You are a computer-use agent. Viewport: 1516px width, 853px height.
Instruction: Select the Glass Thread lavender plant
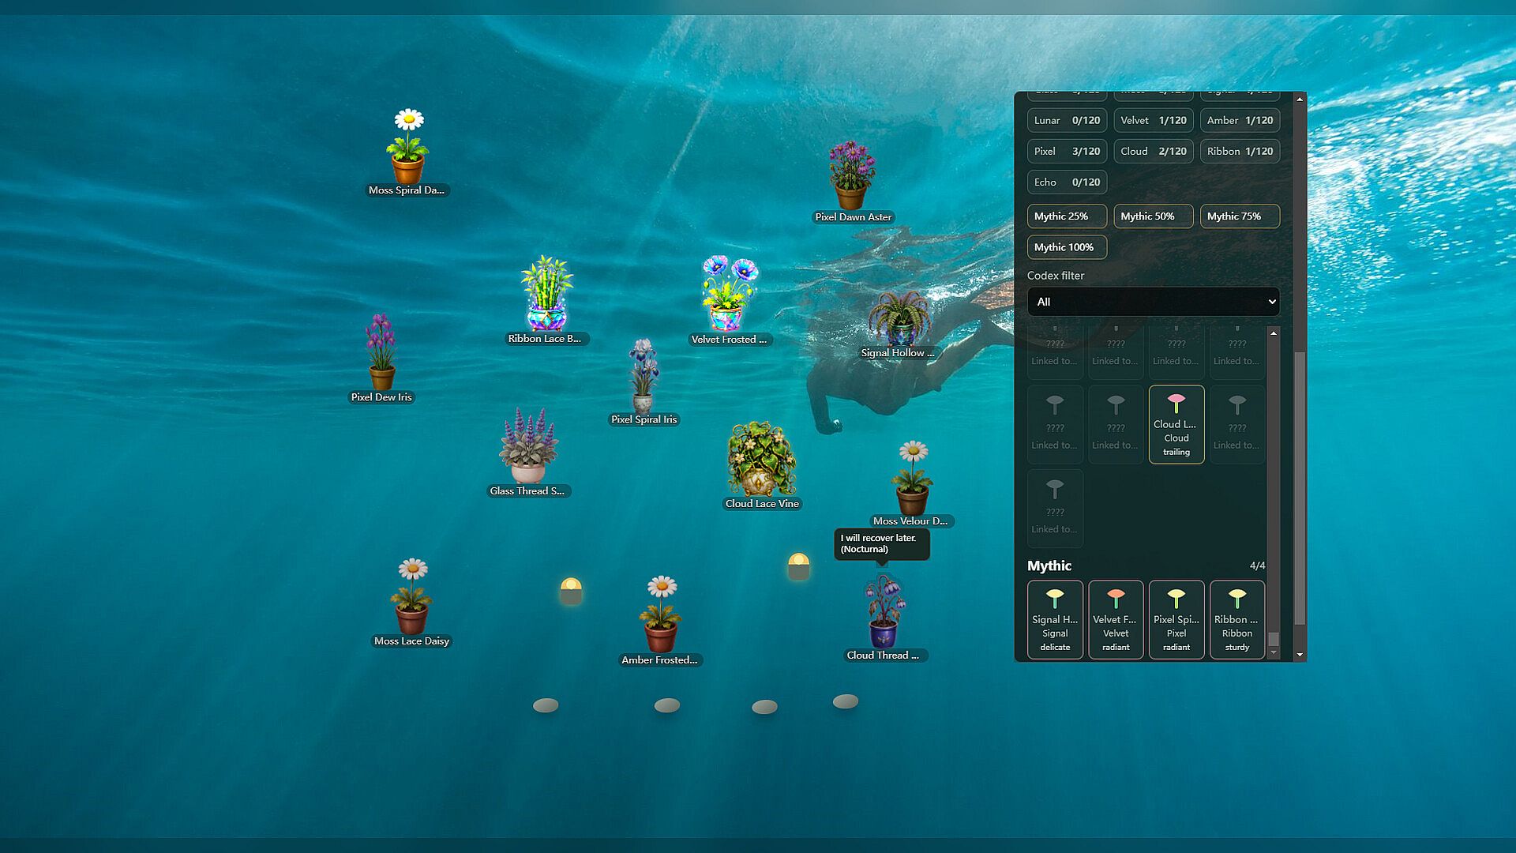(527, 445)
